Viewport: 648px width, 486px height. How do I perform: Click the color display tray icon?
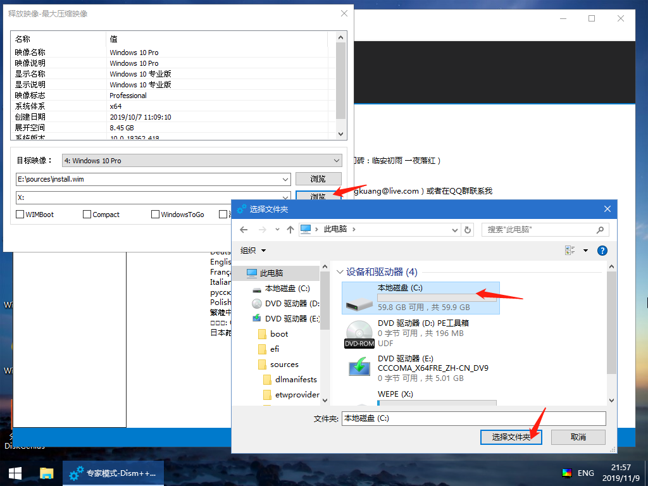click(x=567, y=473)
